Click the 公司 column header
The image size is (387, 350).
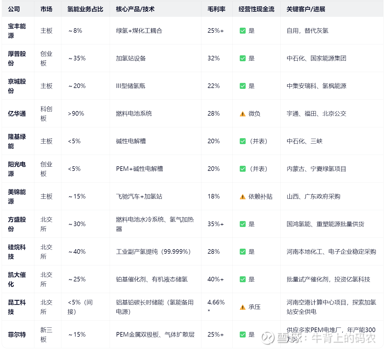(x=14, y=9)
